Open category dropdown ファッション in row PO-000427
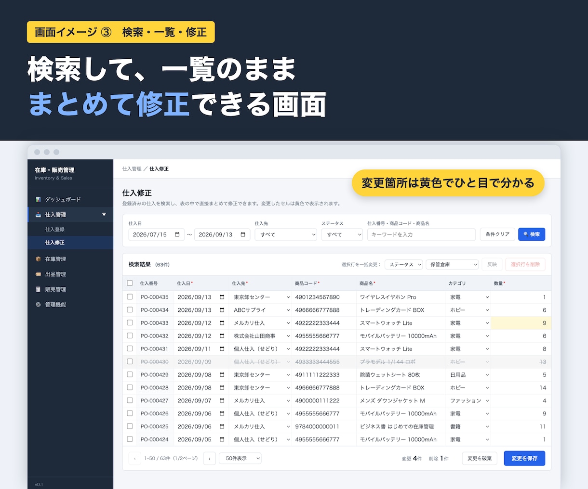The image size is (588, 489). click(x=469, y=400)
